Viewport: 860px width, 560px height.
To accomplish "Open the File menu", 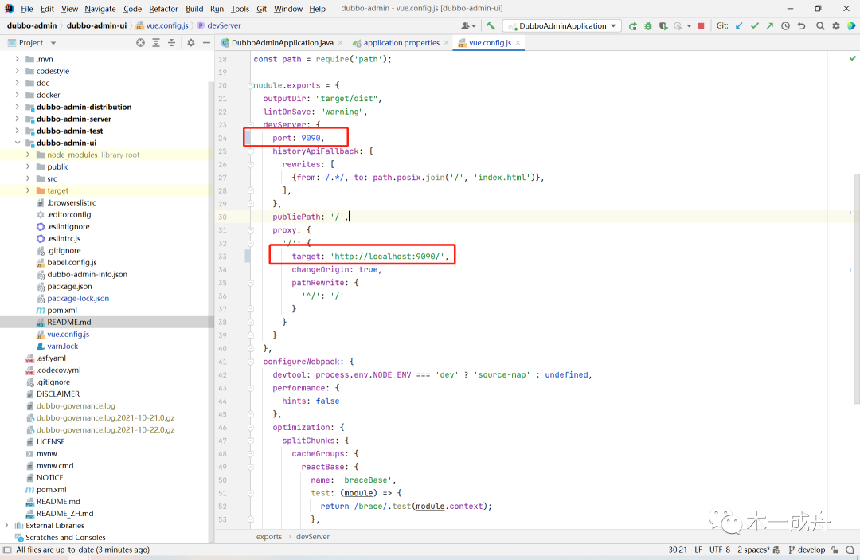I will 26,9.
